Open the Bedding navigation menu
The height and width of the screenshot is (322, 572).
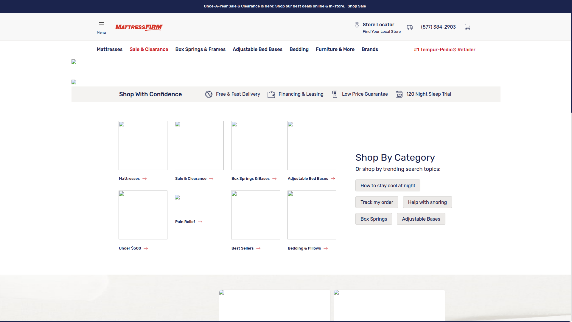click(299, 49)
